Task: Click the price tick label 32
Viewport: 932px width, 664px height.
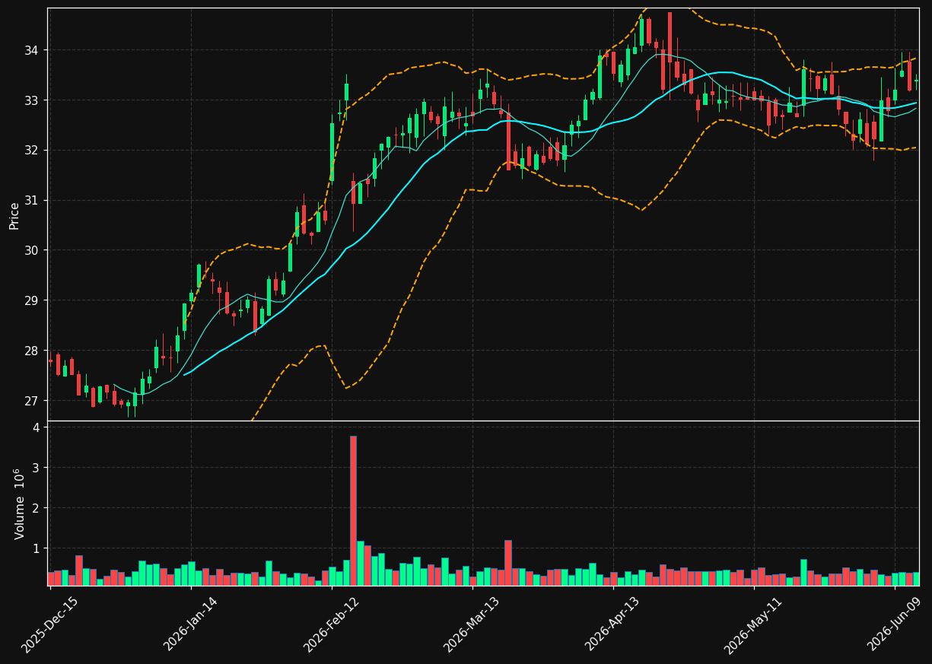Action: point(33,151)
